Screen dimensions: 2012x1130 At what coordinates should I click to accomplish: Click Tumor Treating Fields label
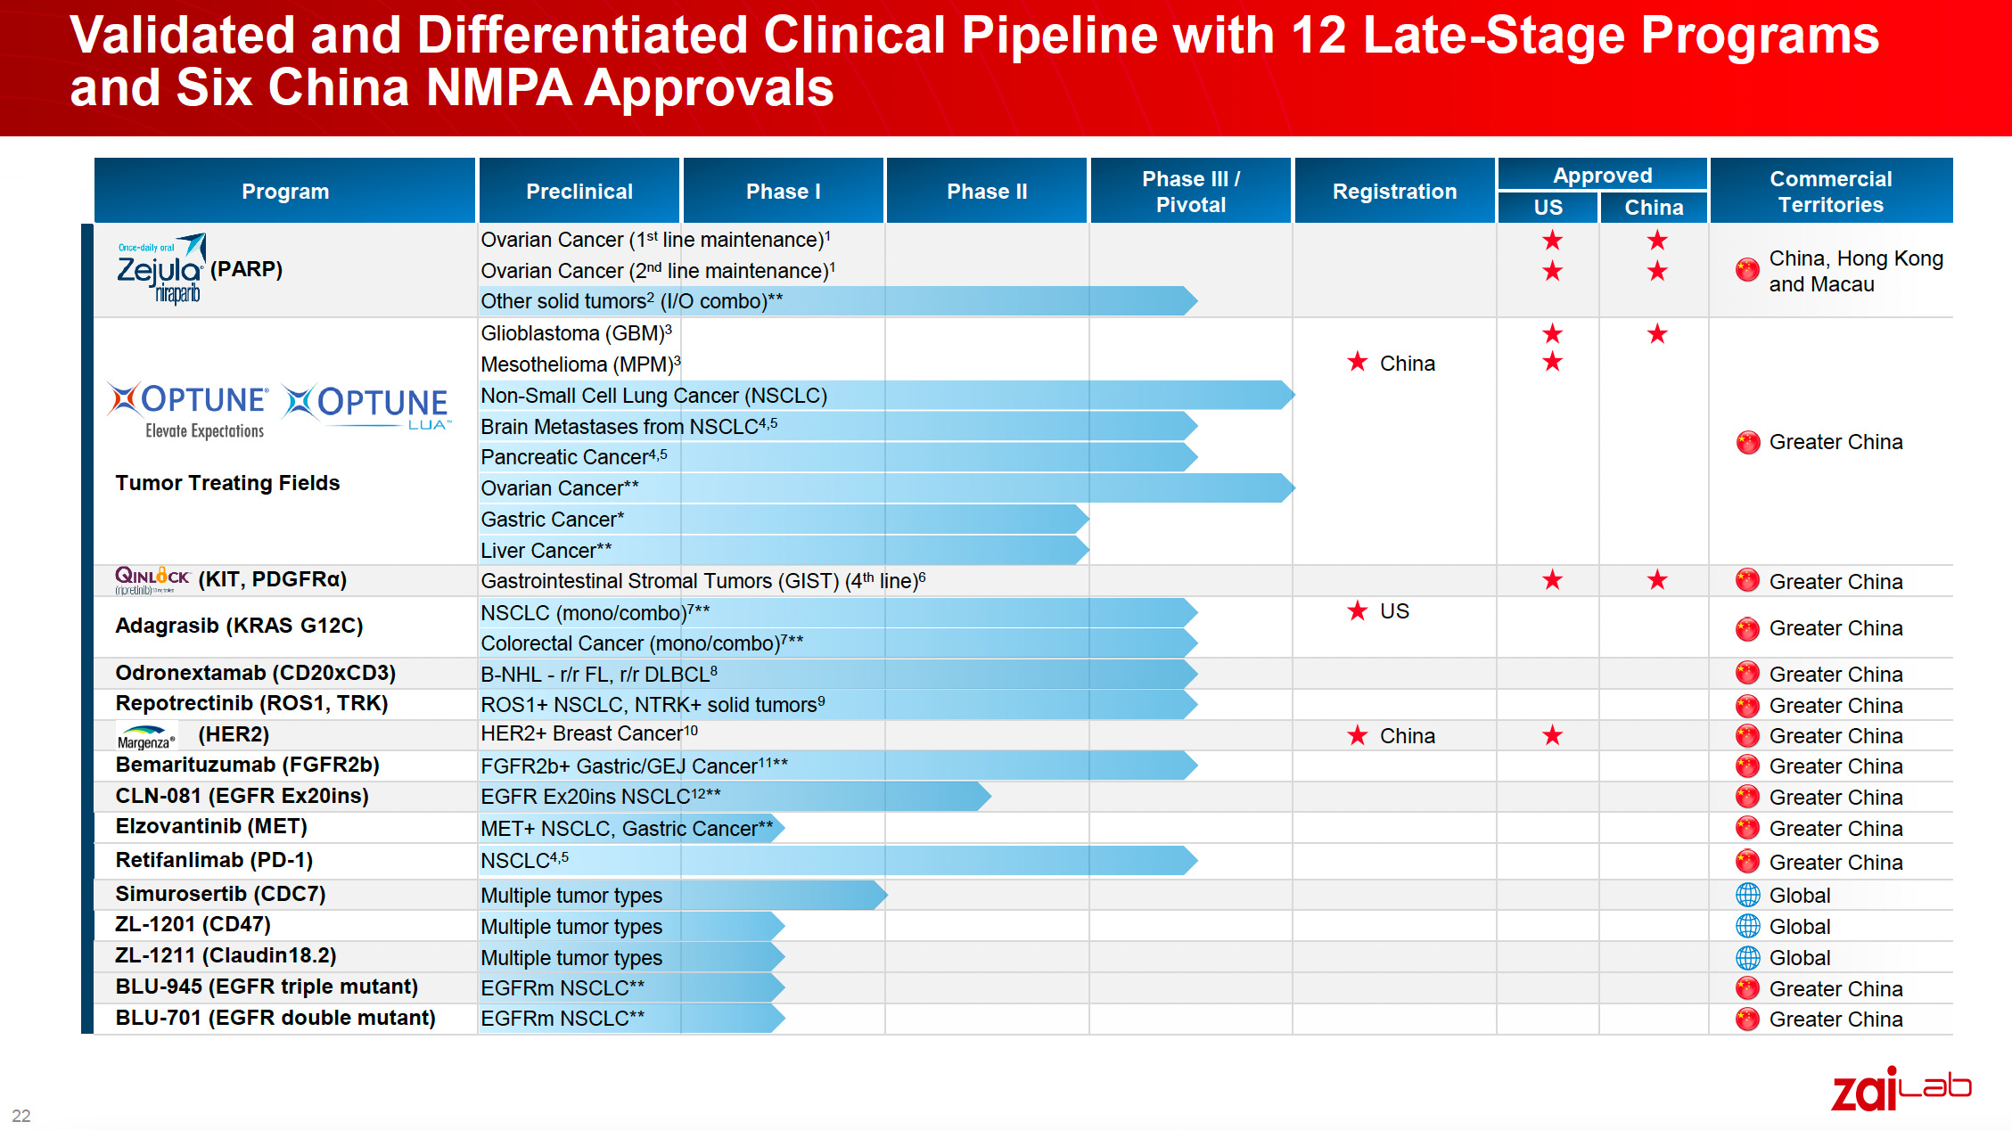(227, 483)
